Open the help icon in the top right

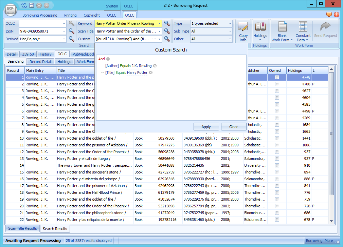tap(337, 15)
